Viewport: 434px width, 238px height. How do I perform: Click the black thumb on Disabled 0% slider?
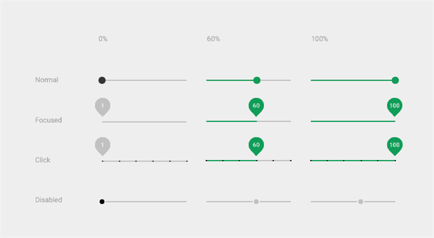(102, 201)
